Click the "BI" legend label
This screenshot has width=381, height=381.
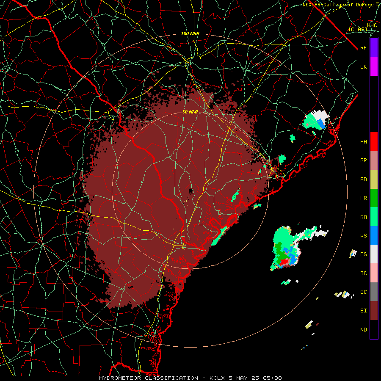click(x=363, y=311)
